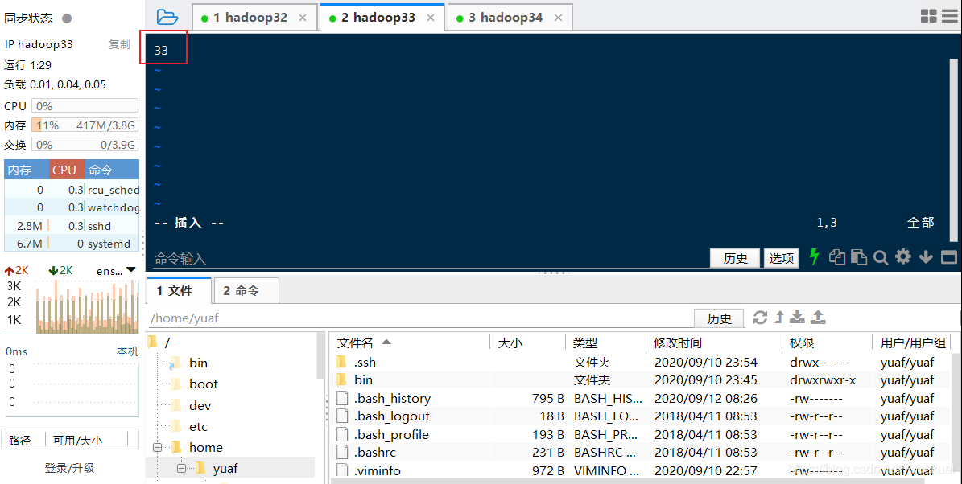Select the sshd process row
Viewport: 962px width, 484px height.
coord(72,226)
